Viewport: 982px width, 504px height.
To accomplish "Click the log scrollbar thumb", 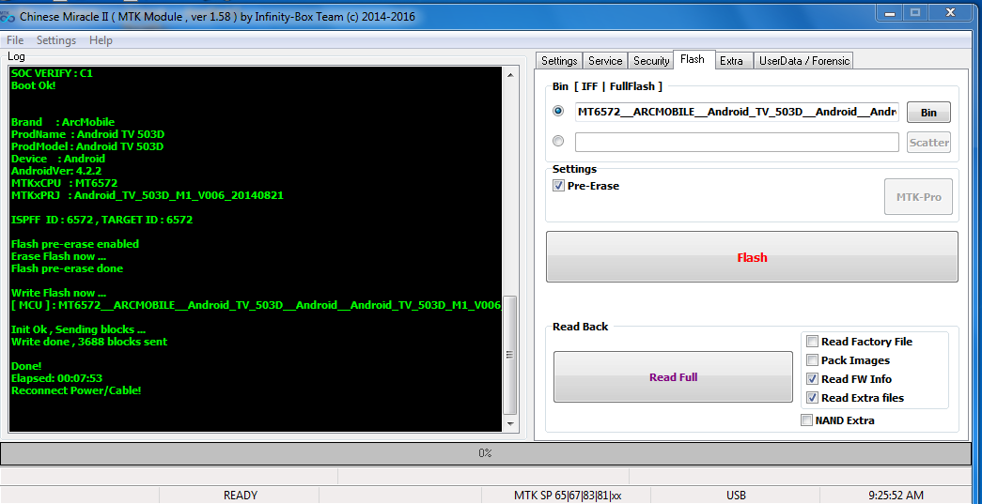I will tap(510, 355).
